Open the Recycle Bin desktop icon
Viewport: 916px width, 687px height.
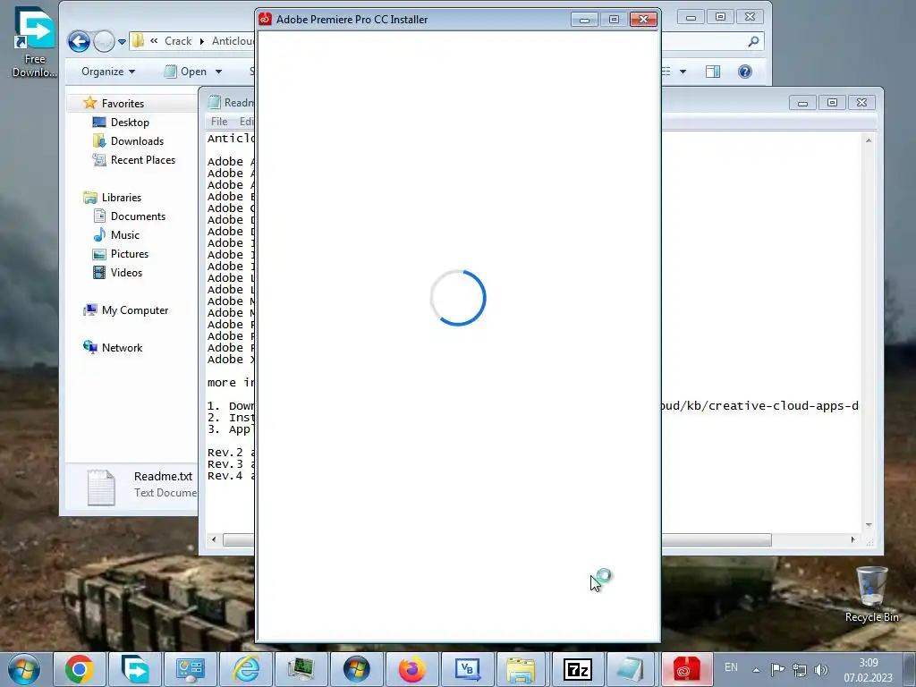pos(871,594)
